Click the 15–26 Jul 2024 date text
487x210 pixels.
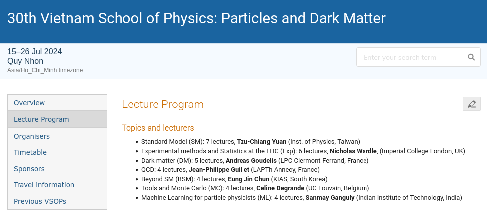coord(35,52)
